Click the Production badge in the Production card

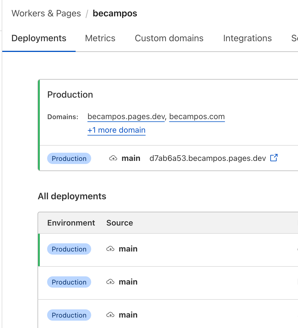(69, 158)
